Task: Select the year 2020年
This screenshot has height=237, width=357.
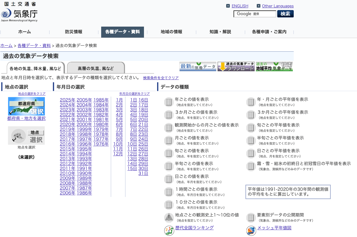Action: point(68,124)
